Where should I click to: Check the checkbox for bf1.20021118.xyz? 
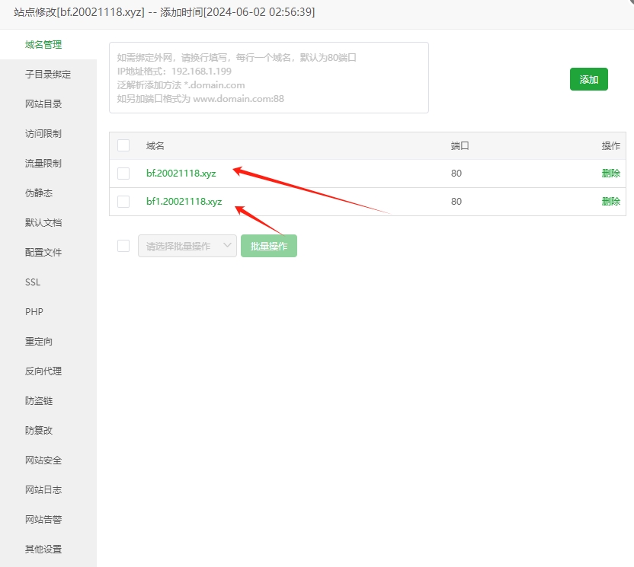123,202
